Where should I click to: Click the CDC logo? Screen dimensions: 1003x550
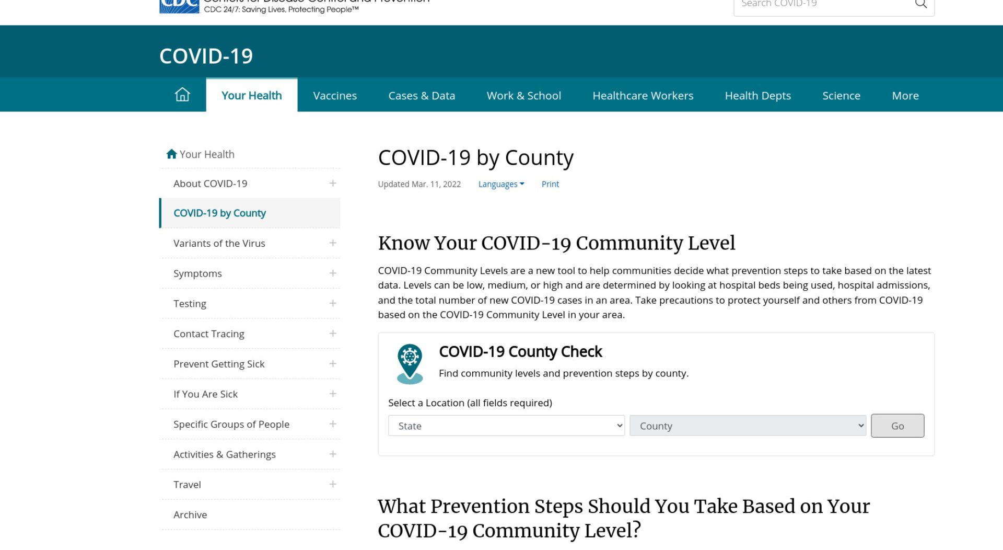coord(179,6)
